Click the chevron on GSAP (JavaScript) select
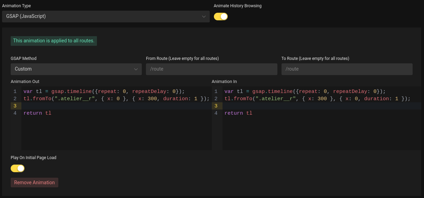424x198 pixels. (x=204, y=17)
